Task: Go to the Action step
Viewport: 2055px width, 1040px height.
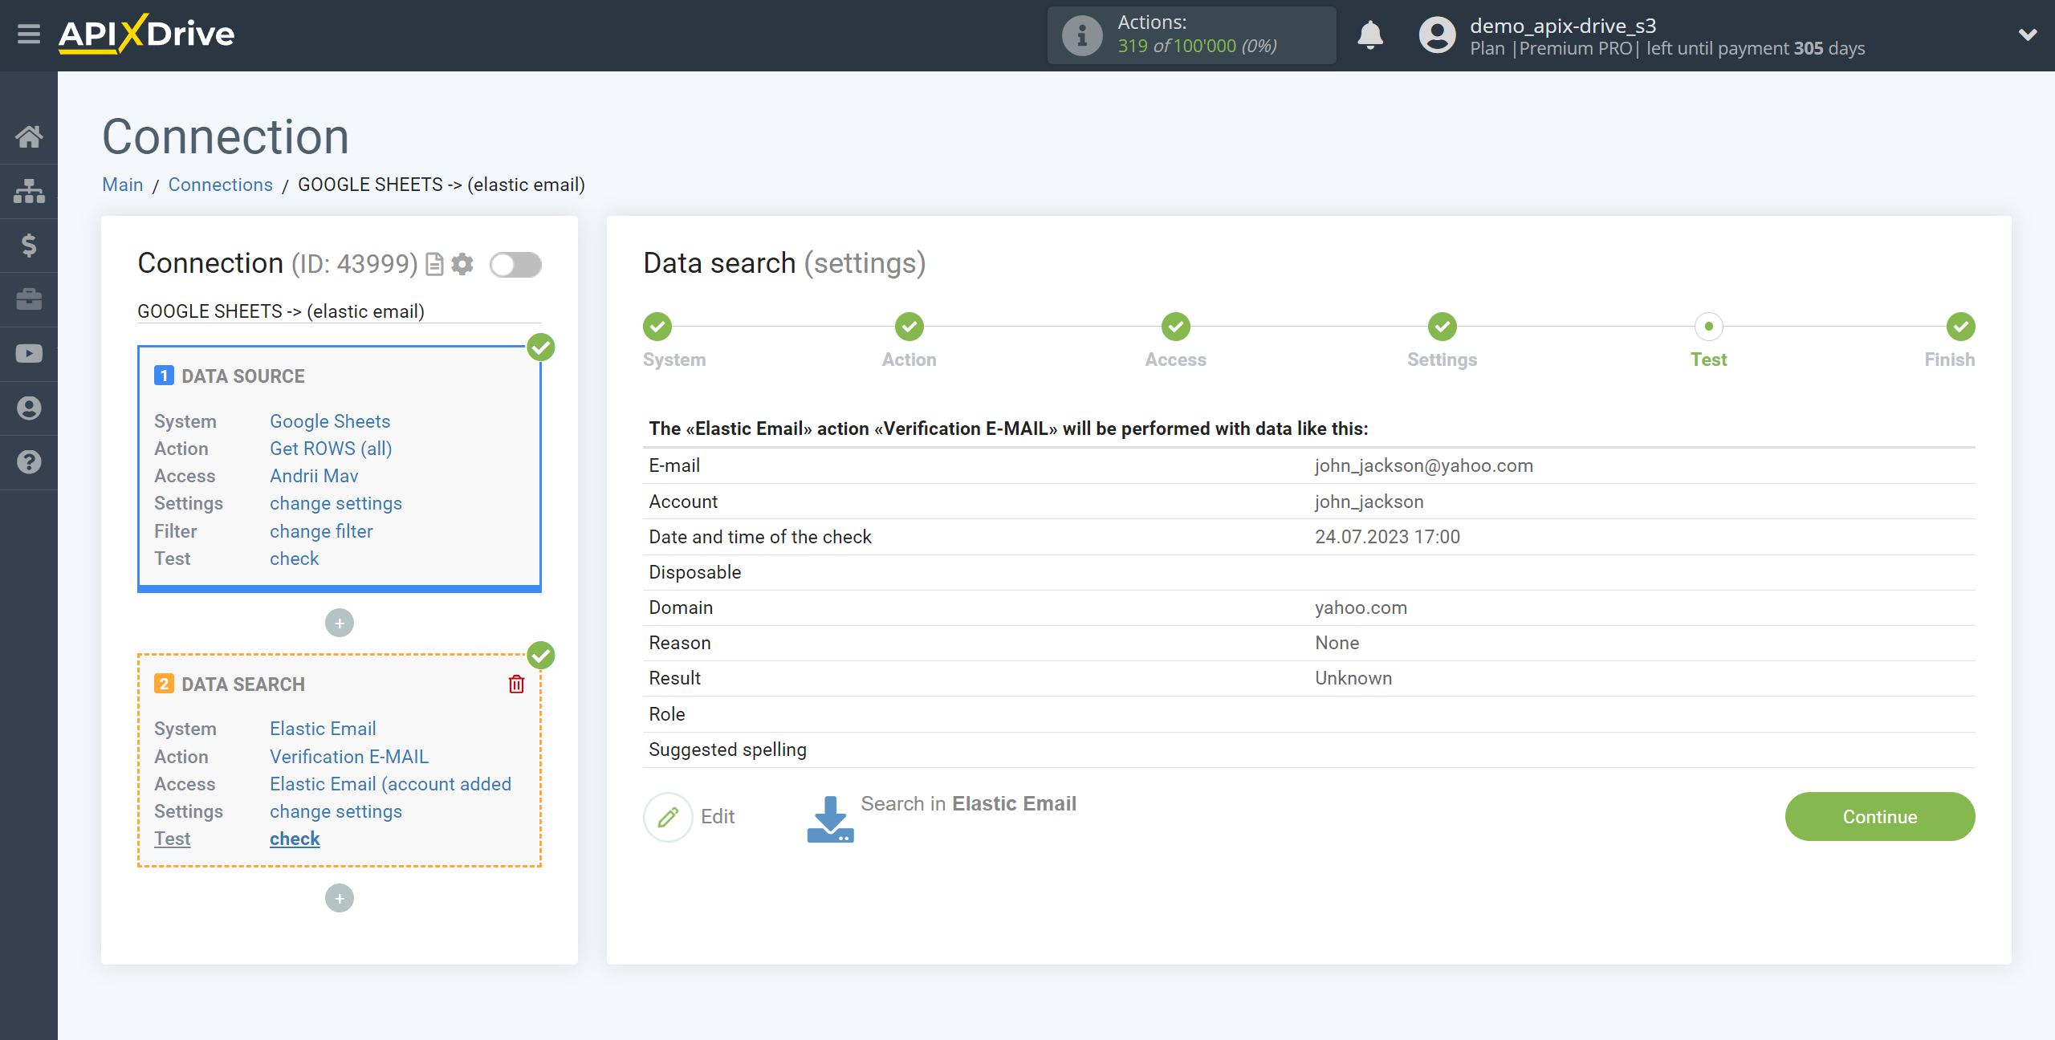Action: pos(909,327)
